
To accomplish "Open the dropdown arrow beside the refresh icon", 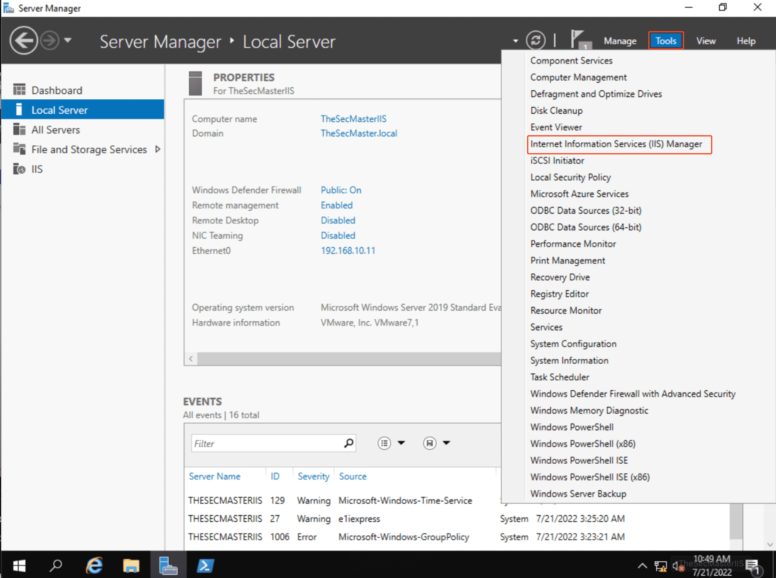I will [515, 41].
